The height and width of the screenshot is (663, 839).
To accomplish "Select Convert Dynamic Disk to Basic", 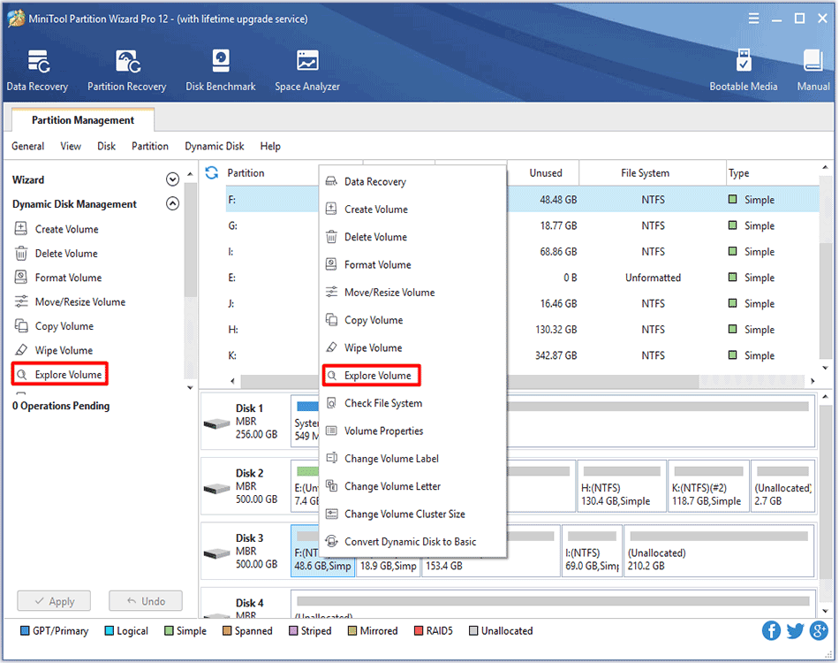I will (410, 542).
